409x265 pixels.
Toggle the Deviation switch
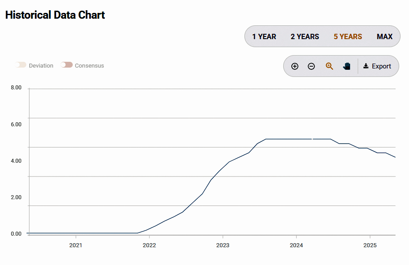21,65
